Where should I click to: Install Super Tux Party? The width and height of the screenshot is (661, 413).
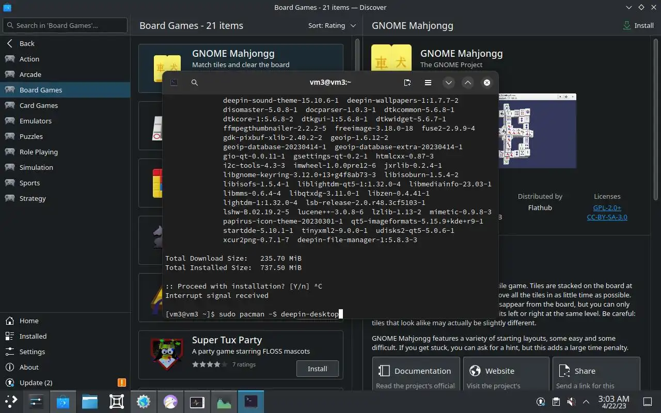tap(318, 369)
